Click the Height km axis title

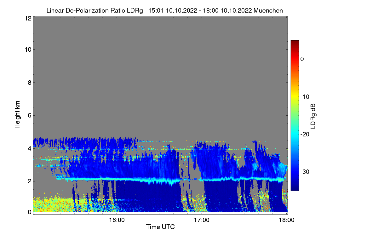point(17,115)
